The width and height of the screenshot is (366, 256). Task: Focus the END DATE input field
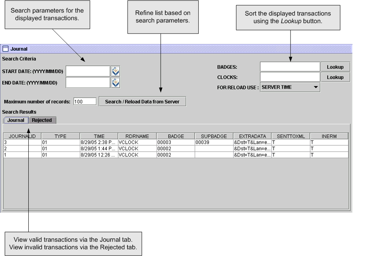click(88, 83)
